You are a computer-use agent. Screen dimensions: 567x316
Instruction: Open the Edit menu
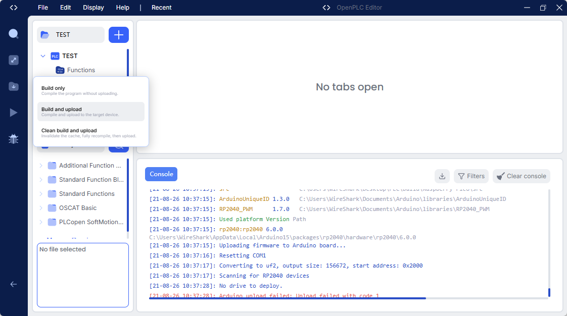[x=66, y=8]
